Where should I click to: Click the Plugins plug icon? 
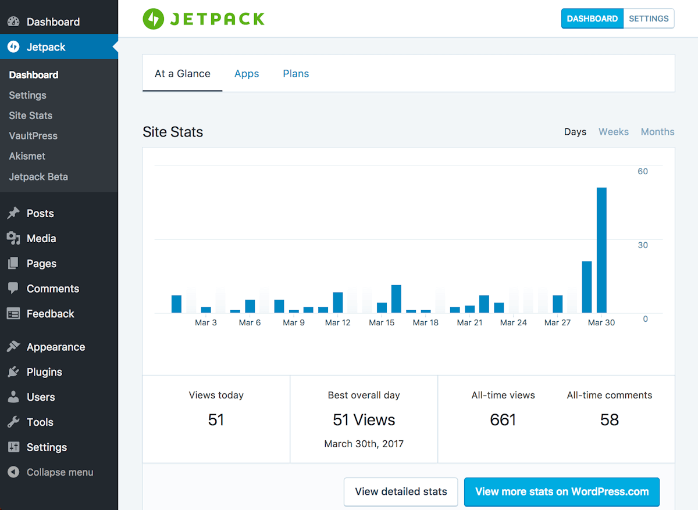pos(13,372)
